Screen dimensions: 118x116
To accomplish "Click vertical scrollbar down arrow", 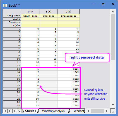I will 113,105.
